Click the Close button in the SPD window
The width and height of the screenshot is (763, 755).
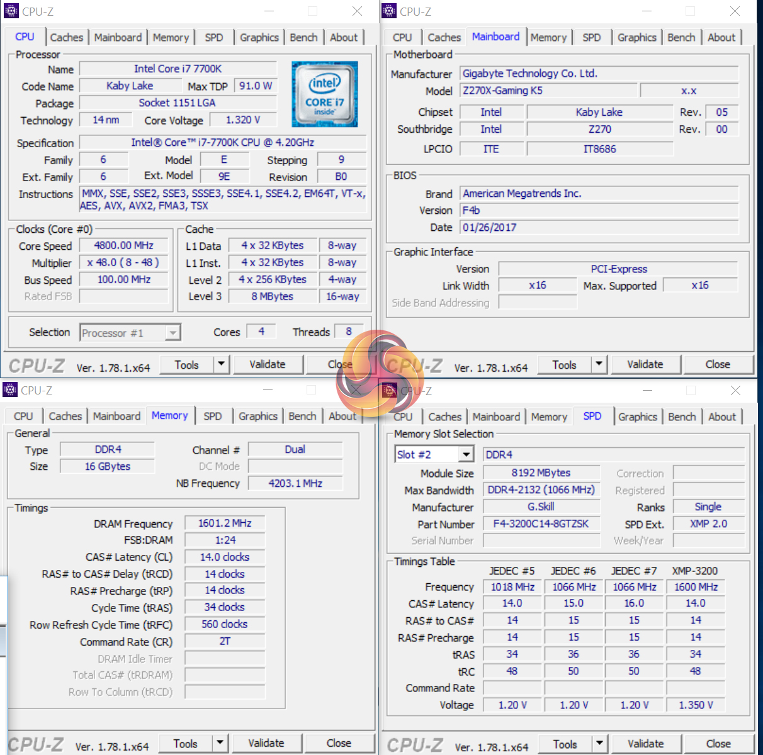tap(719, 744)
